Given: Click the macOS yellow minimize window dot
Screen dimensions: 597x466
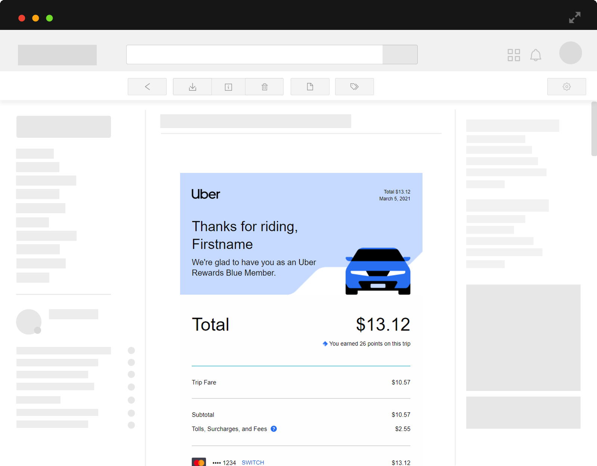Looking at the screenshot, I should point(35,18).
